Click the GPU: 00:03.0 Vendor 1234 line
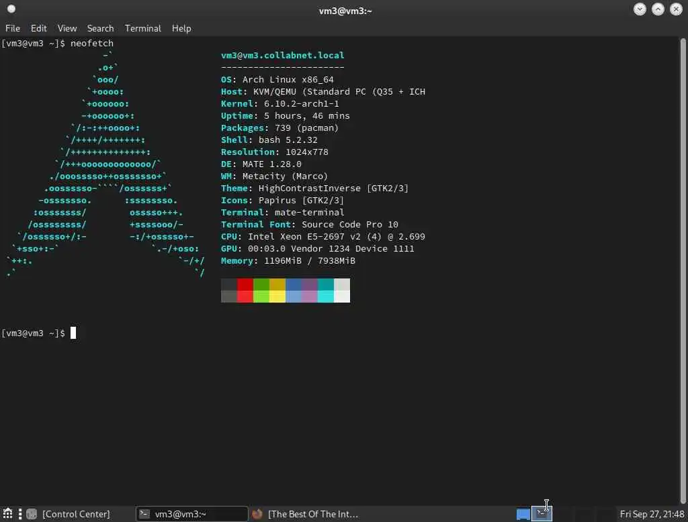The width and height of the screenshot is (688, 522). tap(318, 249)
